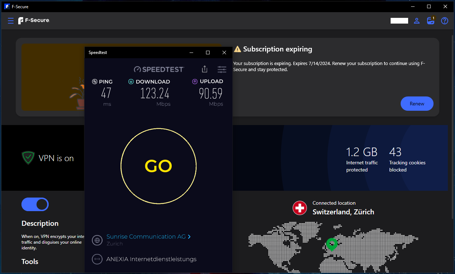Expand the Sunrise Communication AG server chevron
This screenshot has width=455, height=274.
[x=189, y=236]
